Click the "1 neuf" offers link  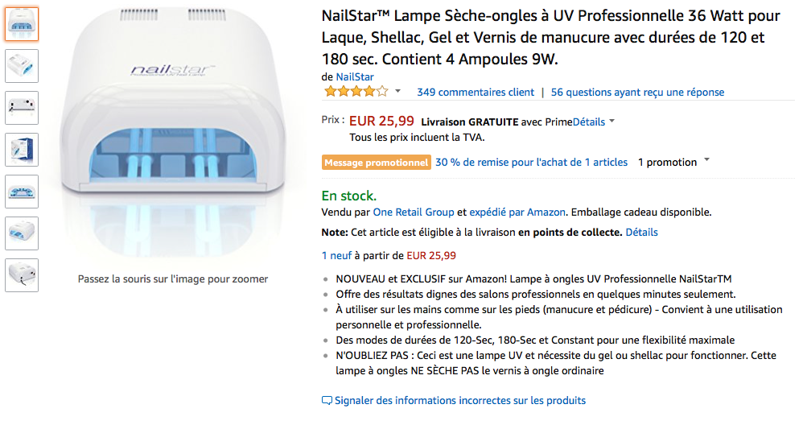pyautogui.click(x=341, y=256)
